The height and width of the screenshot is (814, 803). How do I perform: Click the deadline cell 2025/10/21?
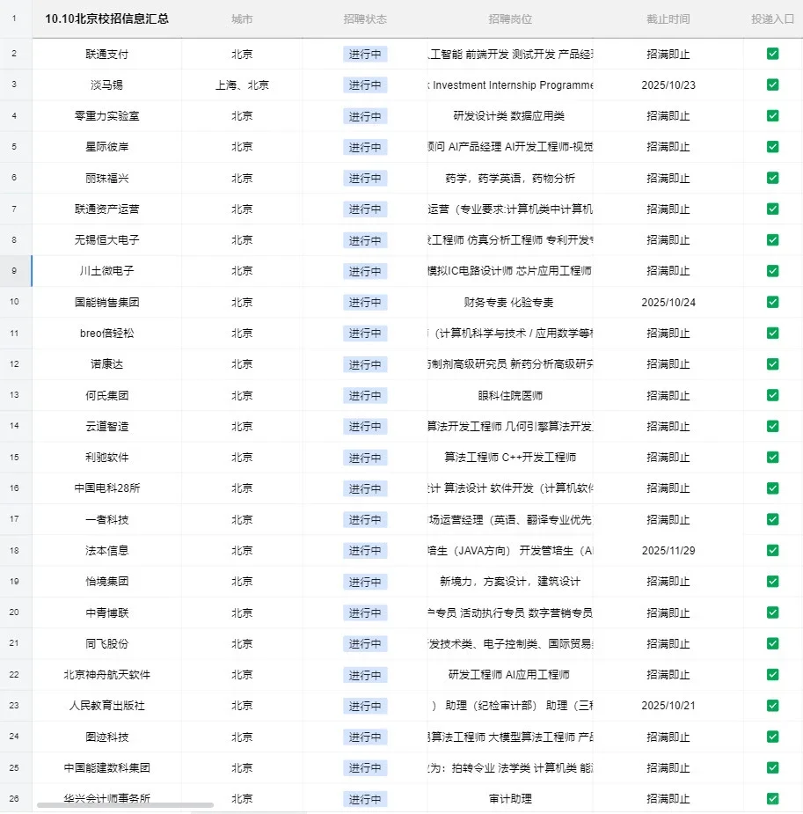click(x=668, y=706)
